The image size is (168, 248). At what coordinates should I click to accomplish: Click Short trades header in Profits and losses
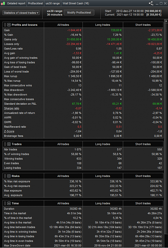[x=143, y=25]
